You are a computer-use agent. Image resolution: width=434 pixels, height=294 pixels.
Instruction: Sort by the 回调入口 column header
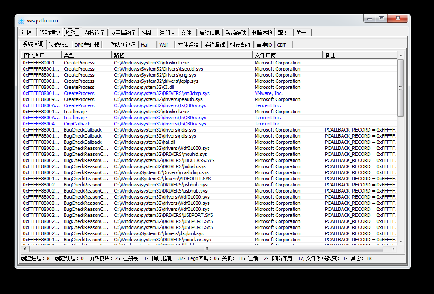point(41,55)
